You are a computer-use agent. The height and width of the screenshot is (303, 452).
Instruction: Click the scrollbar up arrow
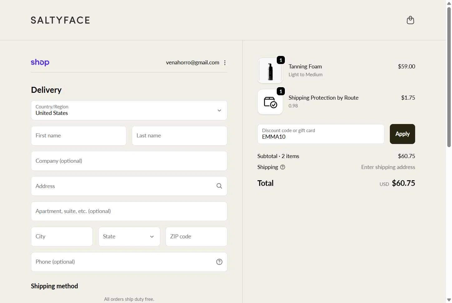click(x=449, y=3)
